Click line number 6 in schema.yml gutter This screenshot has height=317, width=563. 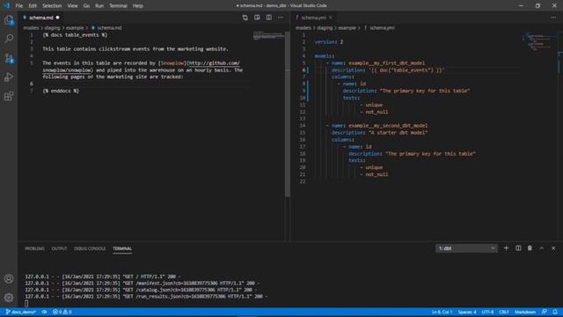coord(303,70)
